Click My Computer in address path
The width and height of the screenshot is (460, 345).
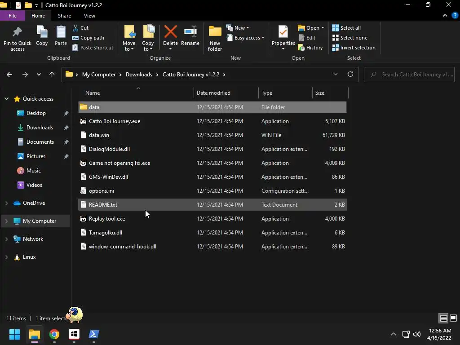coord(99,75)
